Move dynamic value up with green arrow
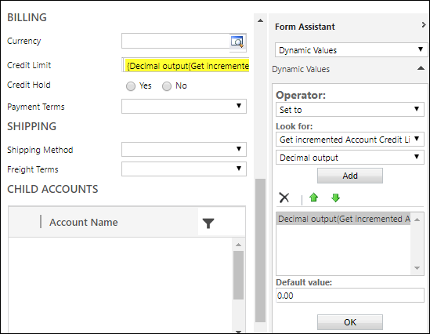 click(313, 198)
